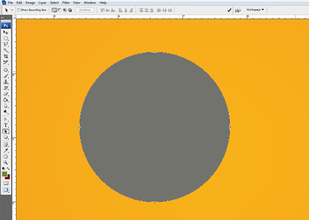309x220 pixels.
Task: Click the commit checkmark in options bar
Action: pyautogui.click(x=229, y=10)
